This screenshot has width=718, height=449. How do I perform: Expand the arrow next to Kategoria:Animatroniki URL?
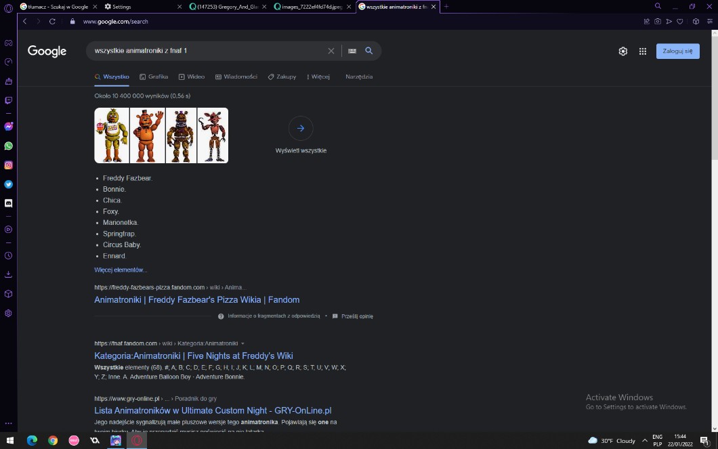[x=242, y=343]
